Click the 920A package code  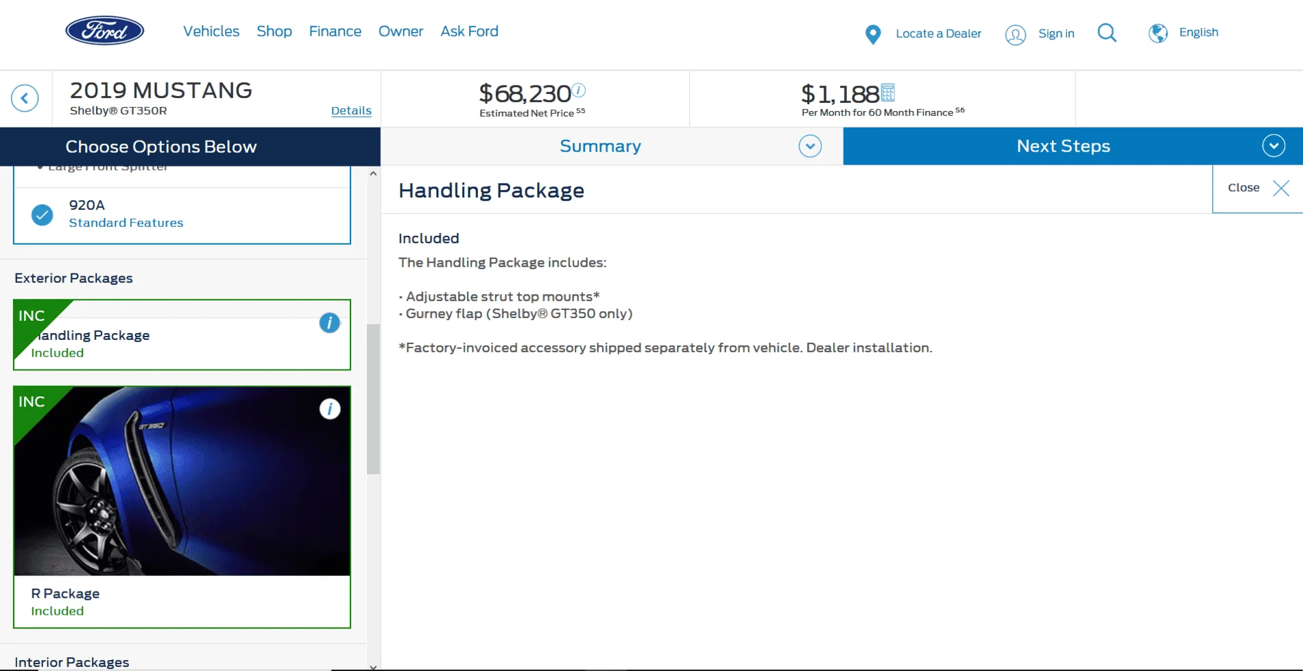point(87,205)
